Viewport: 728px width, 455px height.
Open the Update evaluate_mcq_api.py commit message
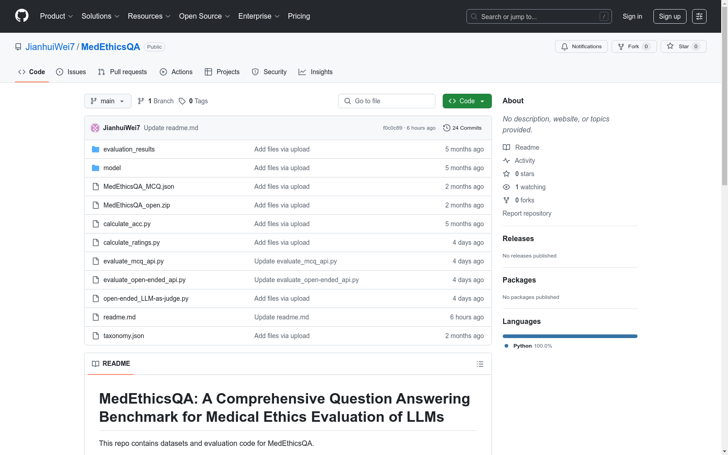tap(296, 261)
